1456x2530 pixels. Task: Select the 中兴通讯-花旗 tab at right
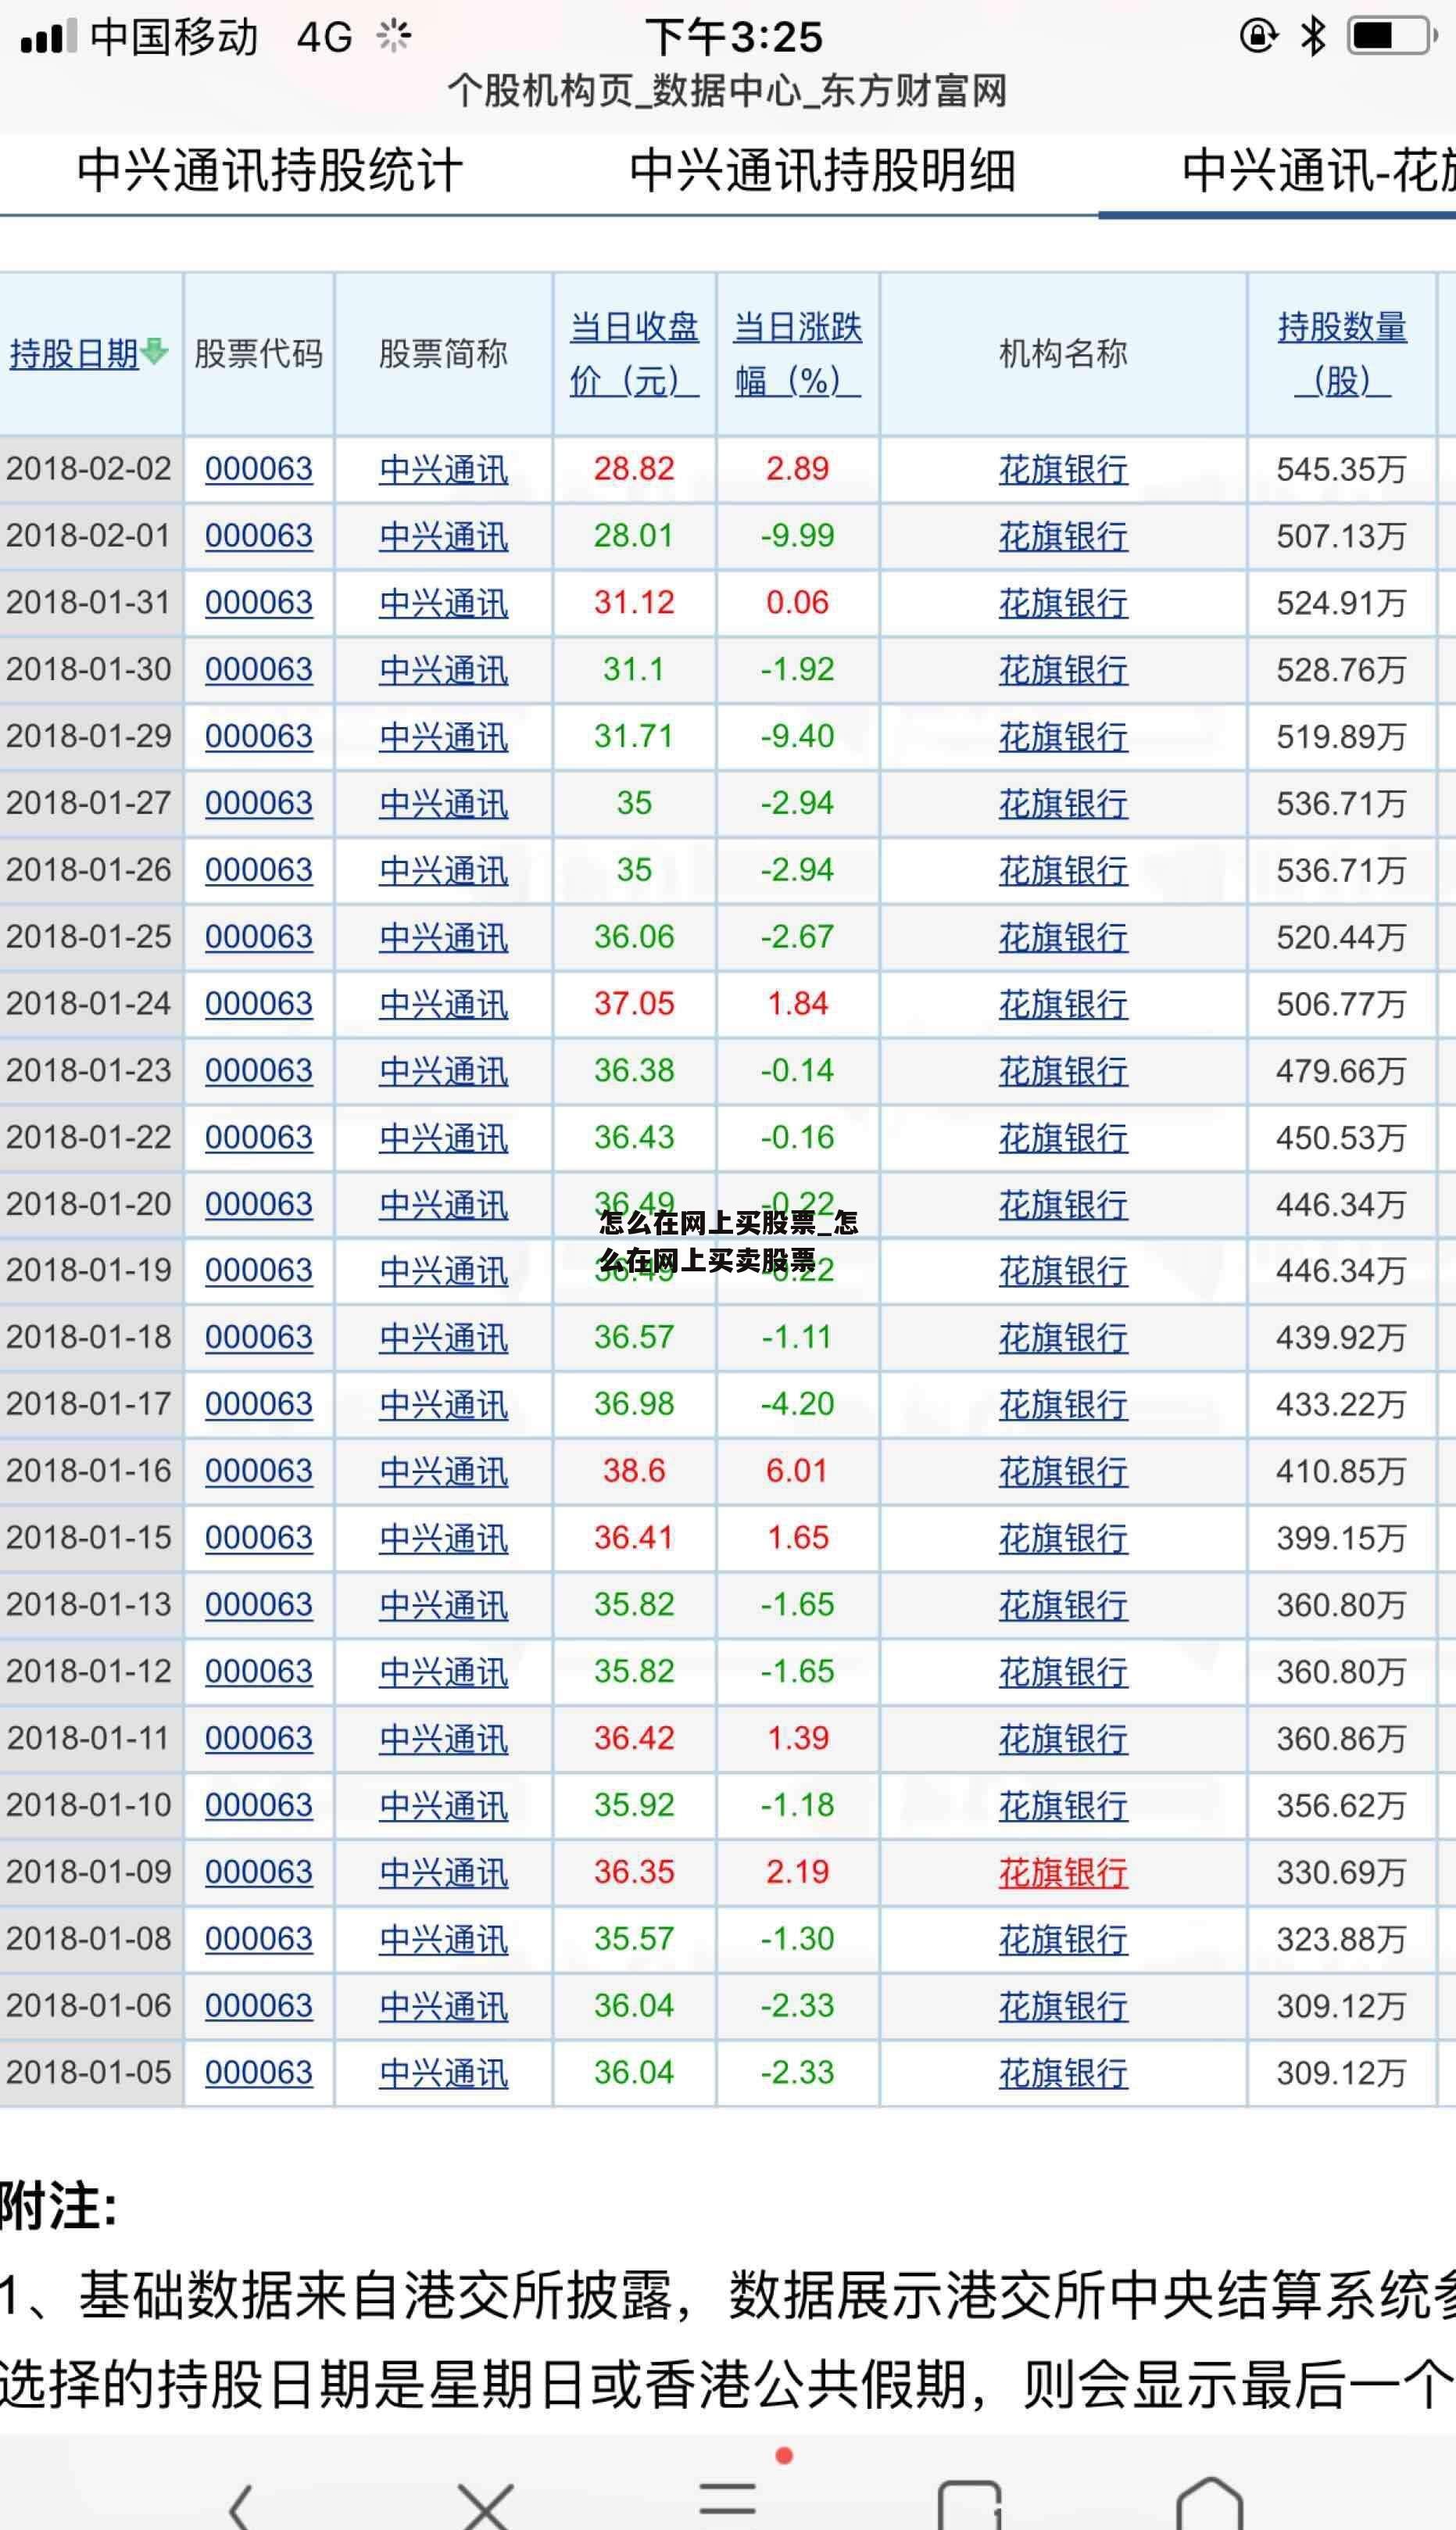tap(1318, 170)
